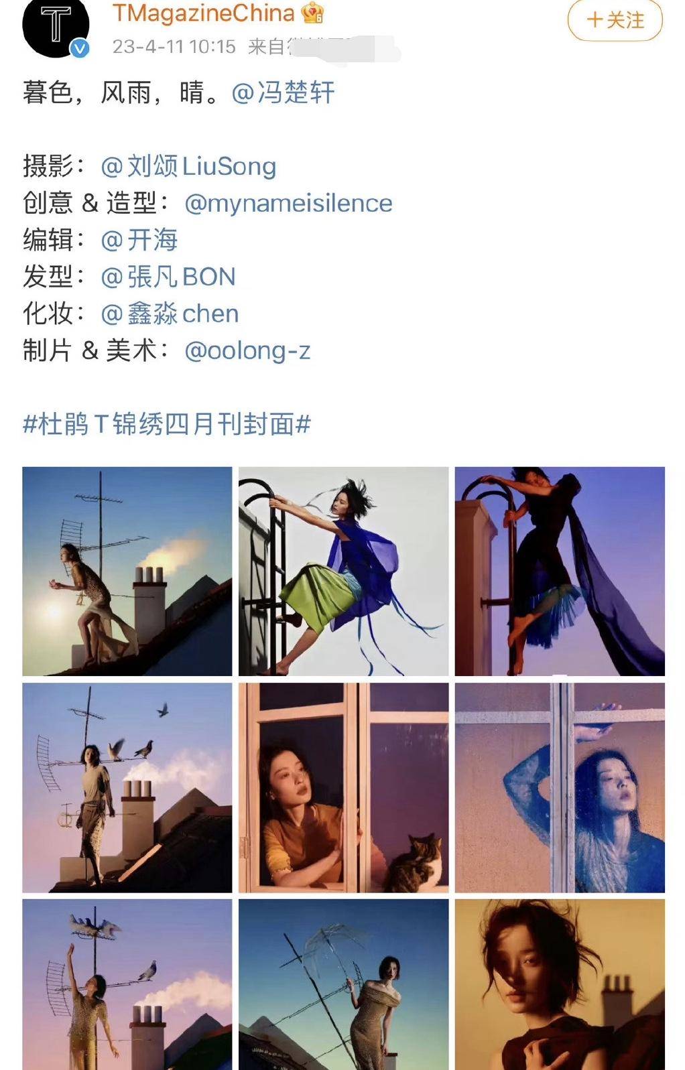
Task: View blue lace behind rainy glass photo
Action: [x=560, y=788]
